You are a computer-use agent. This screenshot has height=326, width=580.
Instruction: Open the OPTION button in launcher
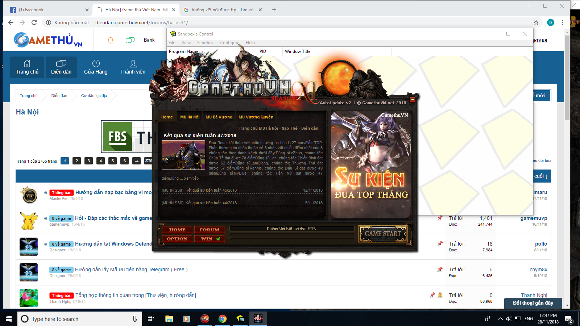tap(177, 239)
